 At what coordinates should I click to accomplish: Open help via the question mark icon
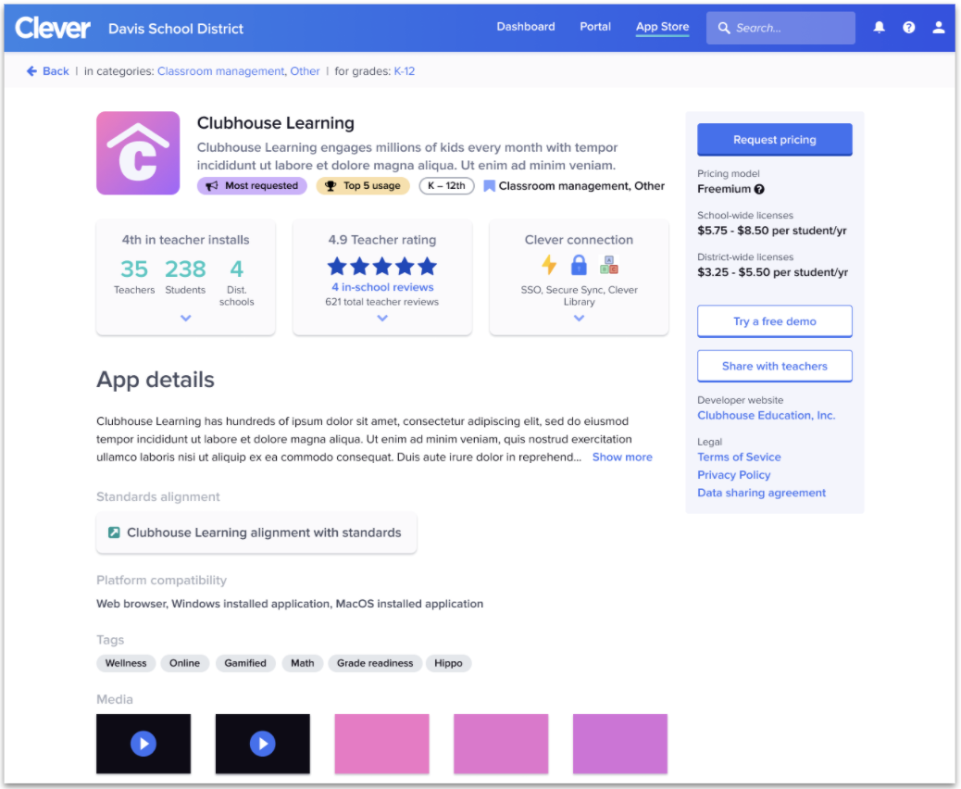pyautogui.click(x=908, y=27)
